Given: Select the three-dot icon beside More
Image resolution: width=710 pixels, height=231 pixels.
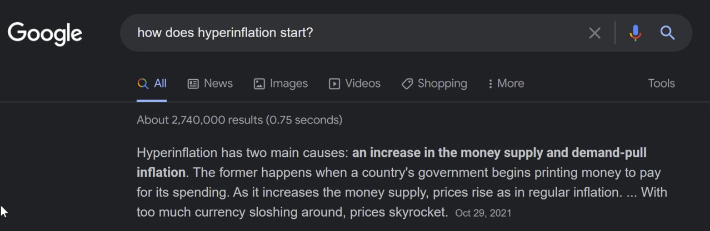Looking at the screenshot, I should (490, 84).
